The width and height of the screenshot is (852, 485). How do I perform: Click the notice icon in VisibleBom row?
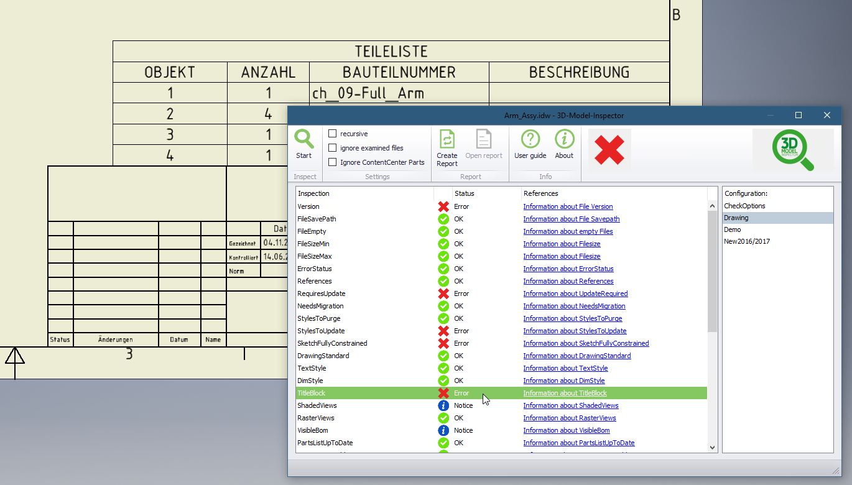click(443, 430)
